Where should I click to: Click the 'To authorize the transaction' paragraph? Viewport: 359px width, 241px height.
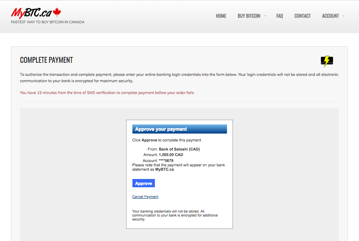[179, 77]
